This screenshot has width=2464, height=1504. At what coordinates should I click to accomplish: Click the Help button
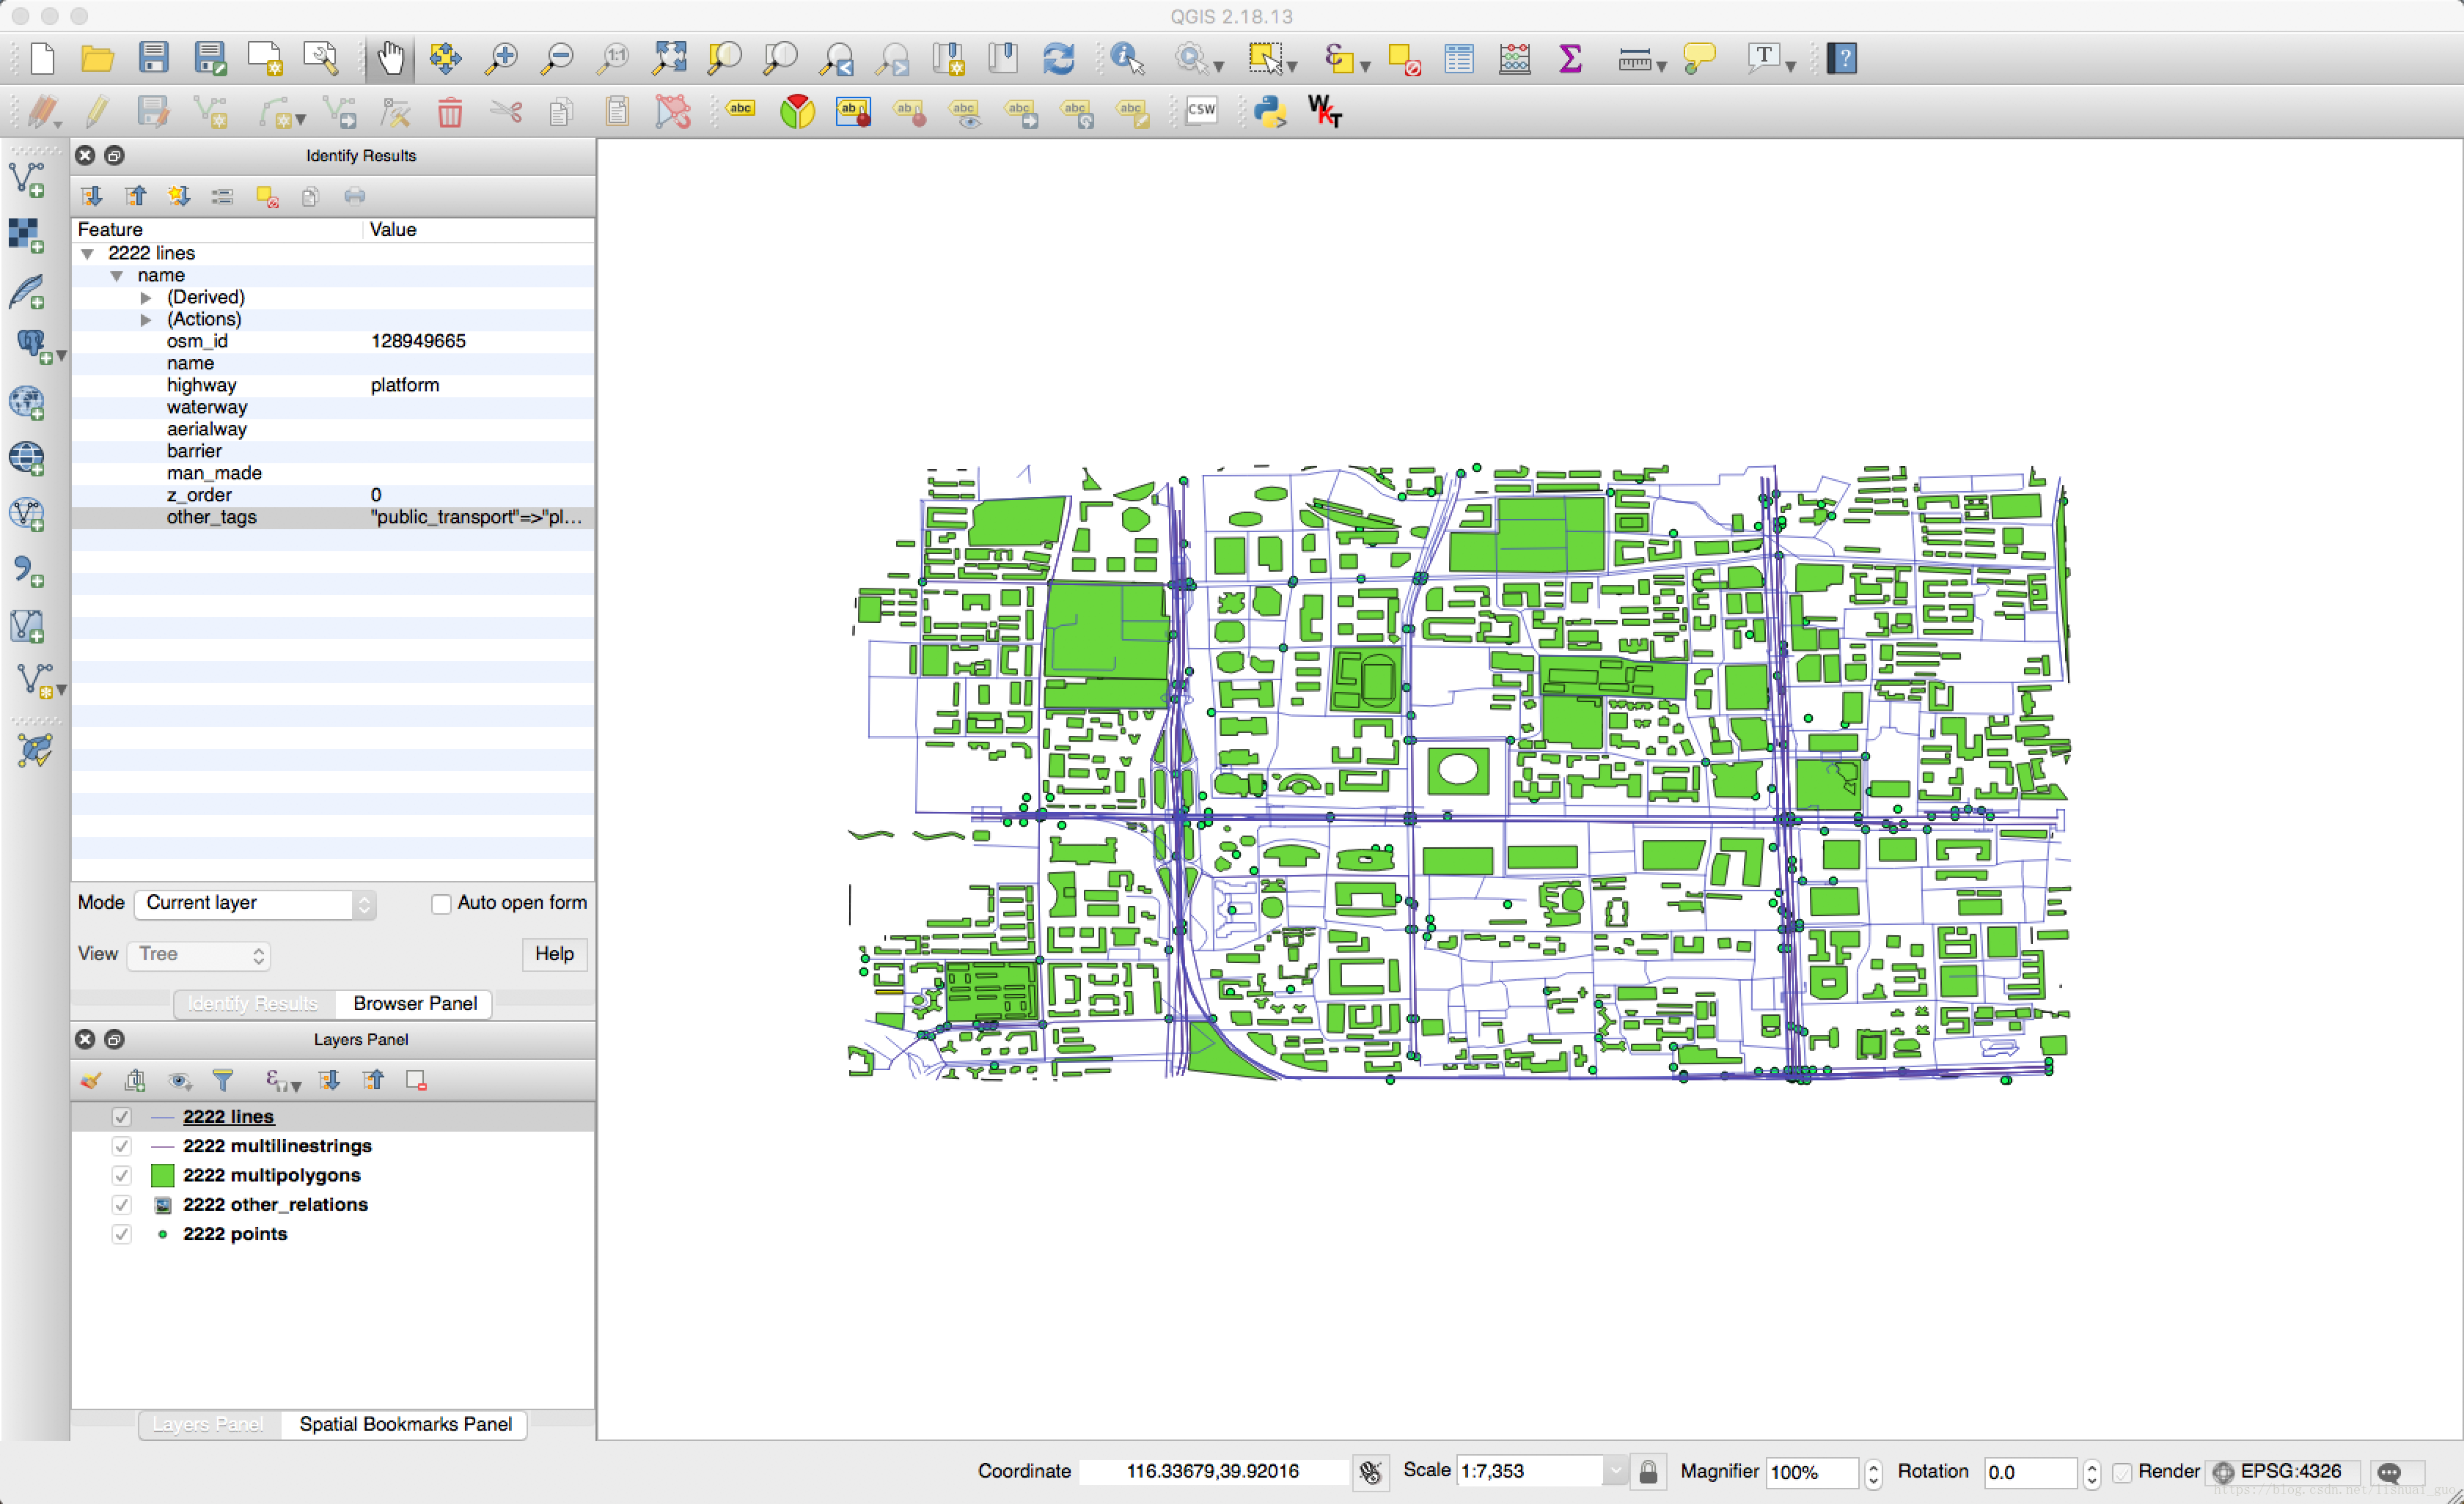coord(554,954)
